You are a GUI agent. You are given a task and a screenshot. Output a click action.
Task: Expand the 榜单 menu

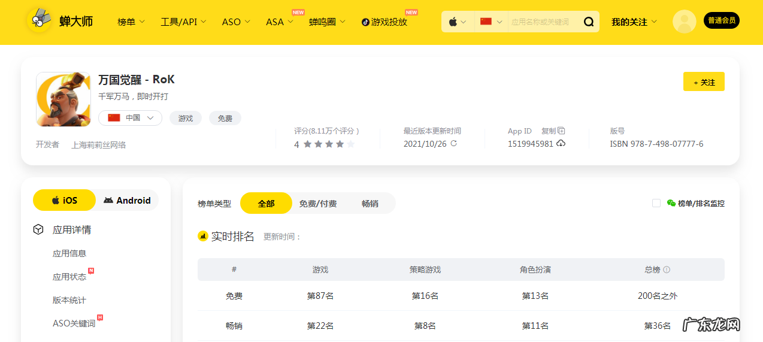point(131,22)
